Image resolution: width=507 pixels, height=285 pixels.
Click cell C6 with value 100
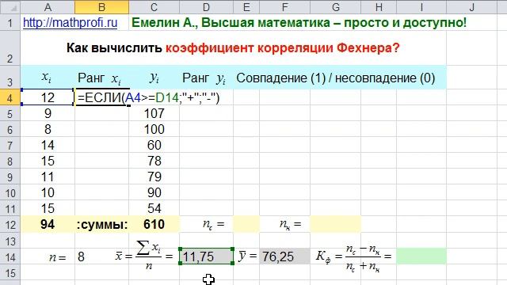[154, 129]
